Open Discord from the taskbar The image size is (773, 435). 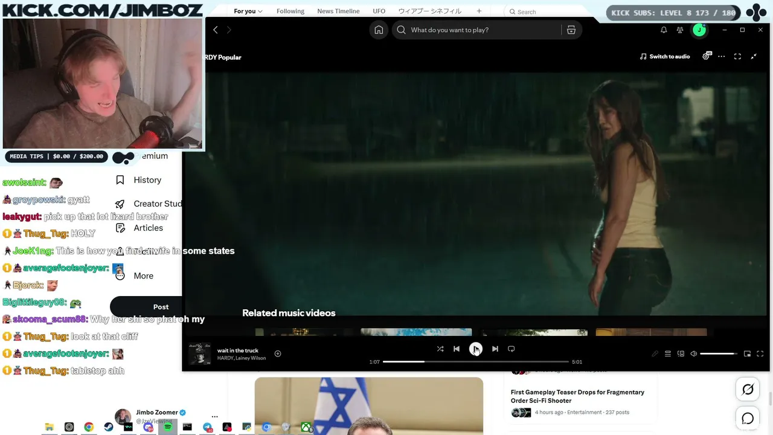pos(148,427)
